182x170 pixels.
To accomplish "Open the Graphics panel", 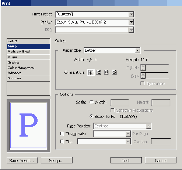I will tap(28, 62).
